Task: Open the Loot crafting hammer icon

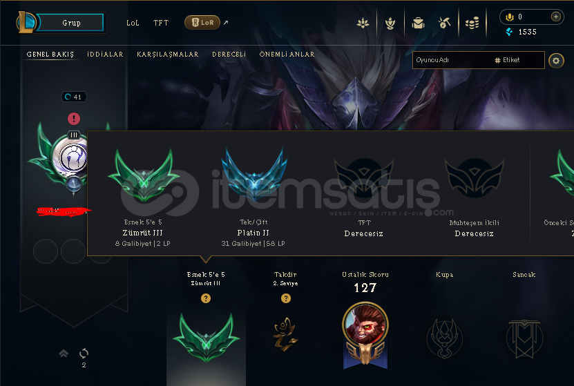Action: (444, 23)
